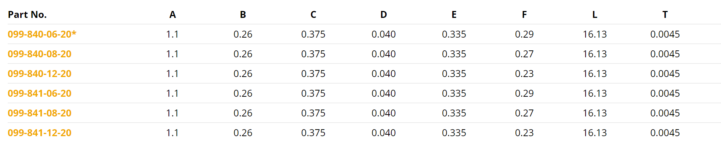The image size is (721, 142).
Task: Select L value 16.13 for 099-841-08-20
Action: click(x=595, y=113)
